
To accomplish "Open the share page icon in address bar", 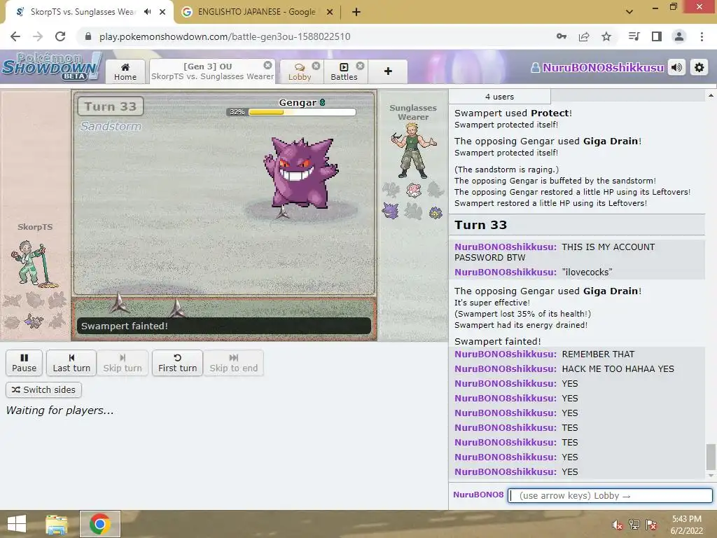I will coord(584,36).
